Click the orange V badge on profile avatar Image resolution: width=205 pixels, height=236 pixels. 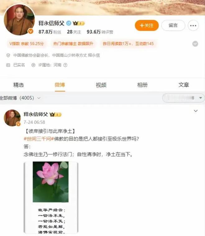[31, 31]
